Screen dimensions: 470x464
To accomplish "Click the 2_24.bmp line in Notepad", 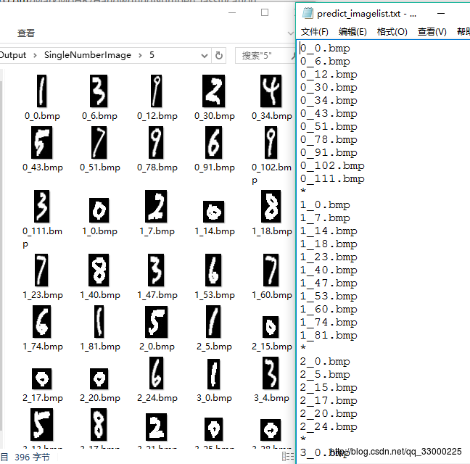I will coord(329,427).
